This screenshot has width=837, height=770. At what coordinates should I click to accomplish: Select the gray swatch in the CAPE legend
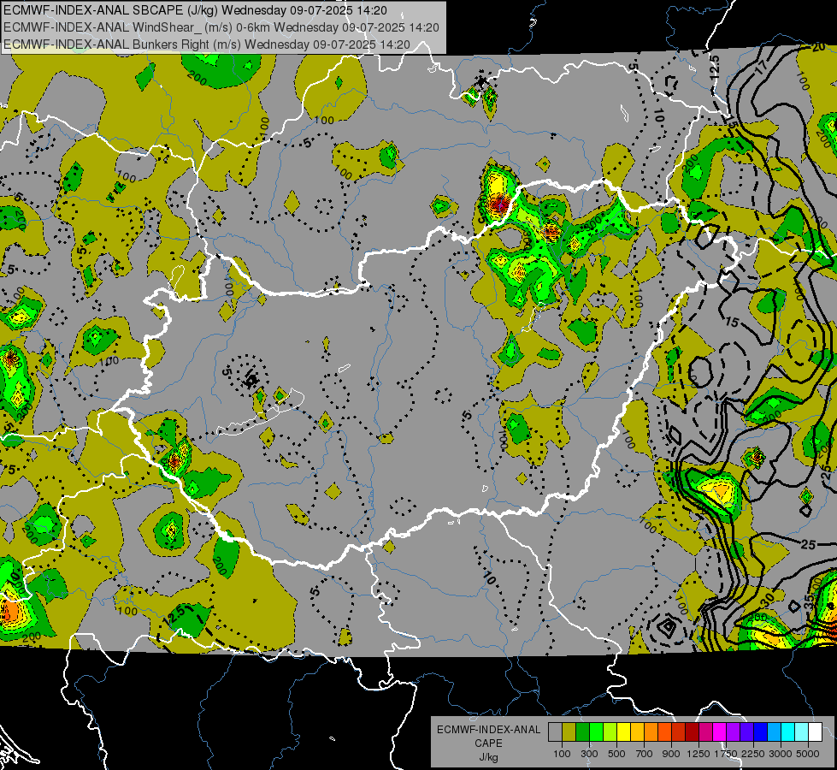tap(555, 732)
